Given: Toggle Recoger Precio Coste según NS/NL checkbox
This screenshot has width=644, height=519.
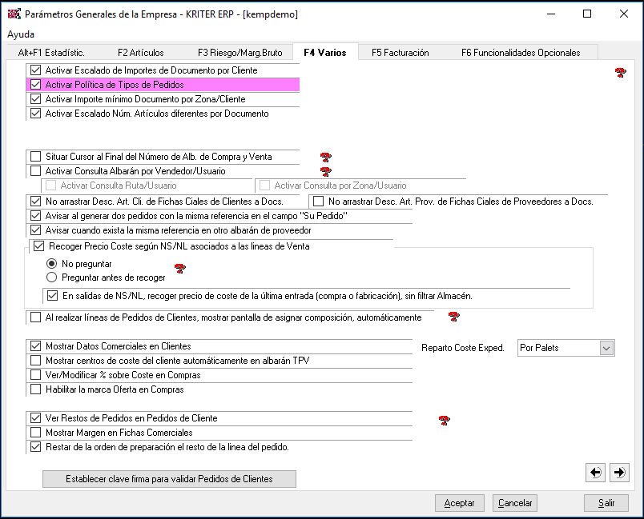Looking at the screenshot, I should click(38, 246).
